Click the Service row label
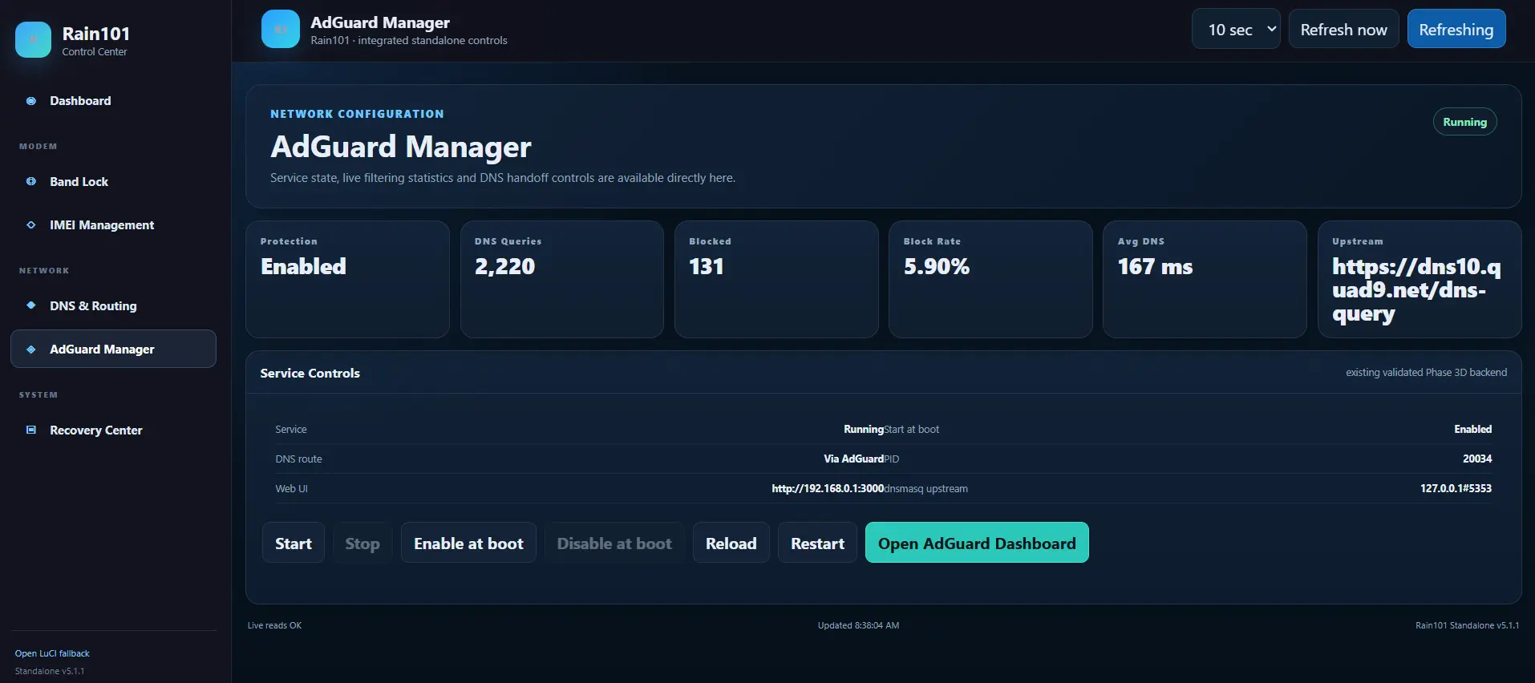This screenshot has width=1535, height=683. [x=291, y=429]
